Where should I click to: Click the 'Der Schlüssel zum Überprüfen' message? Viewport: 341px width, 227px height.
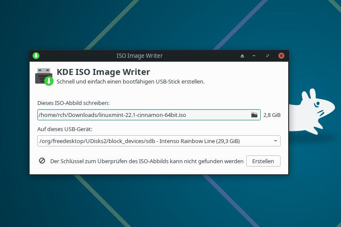147,161
